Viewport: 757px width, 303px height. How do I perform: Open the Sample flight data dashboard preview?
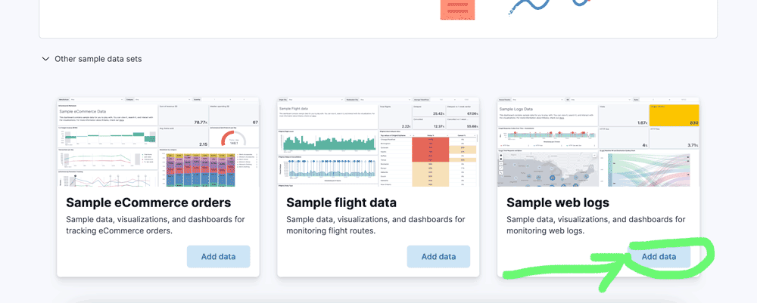click(378, 142)
